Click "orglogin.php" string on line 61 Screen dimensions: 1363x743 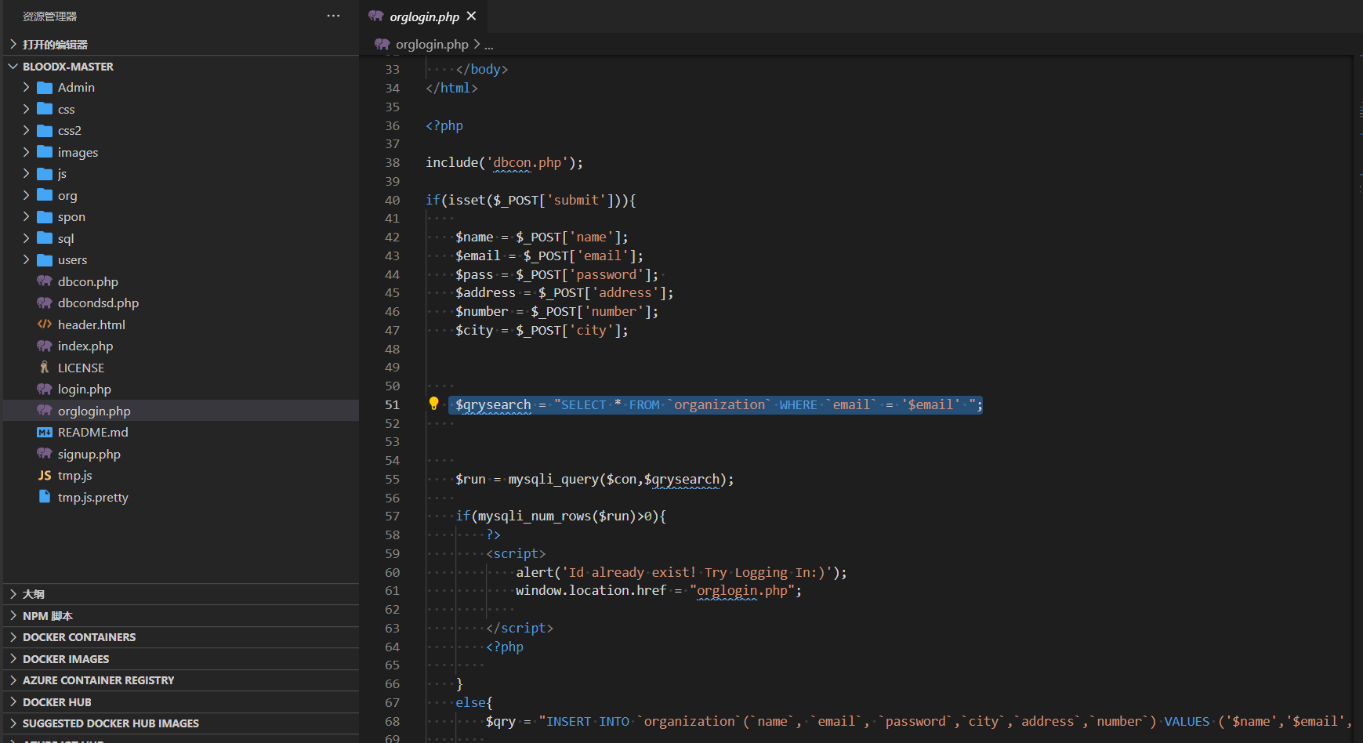click(742, 590)
